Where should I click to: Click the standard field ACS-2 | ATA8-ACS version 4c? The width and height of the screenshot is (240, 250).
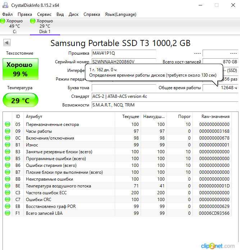click(x=165, y=96)
